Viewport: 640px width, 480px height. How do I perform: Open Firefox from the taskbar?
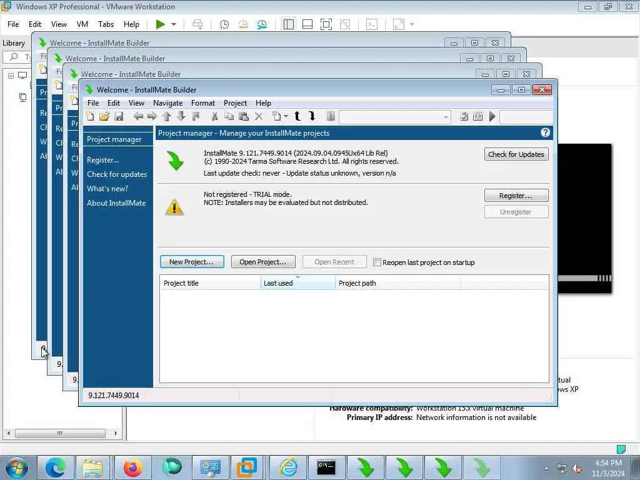[132, 467]
